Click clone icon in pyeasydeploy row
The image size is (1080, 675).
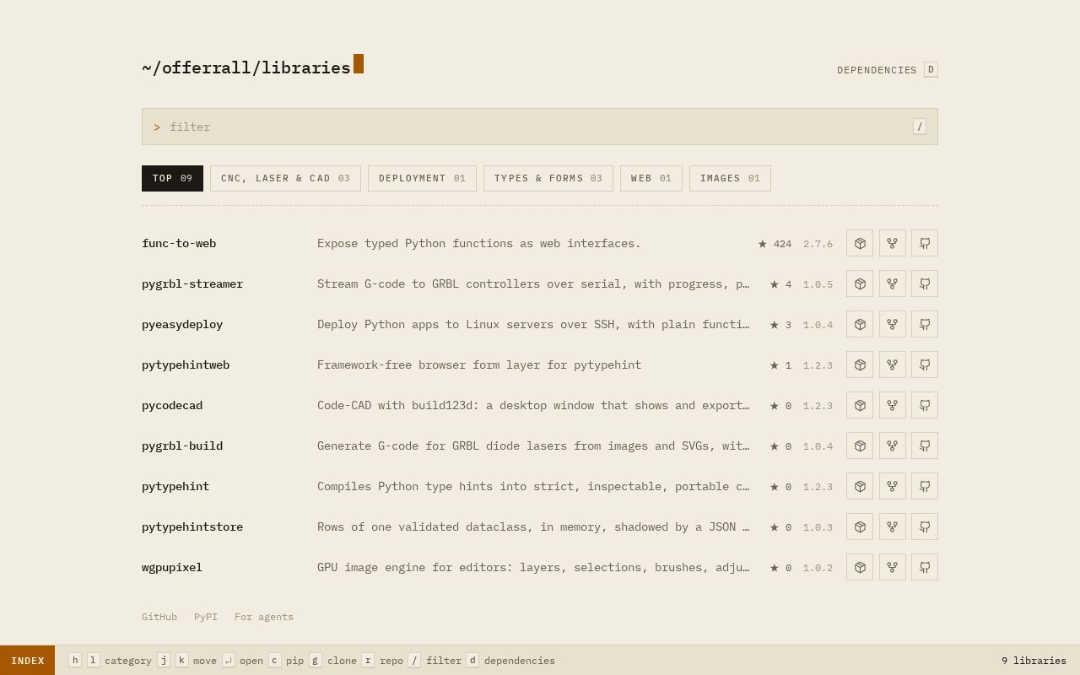pyautogui.click(x=892, y=324)
